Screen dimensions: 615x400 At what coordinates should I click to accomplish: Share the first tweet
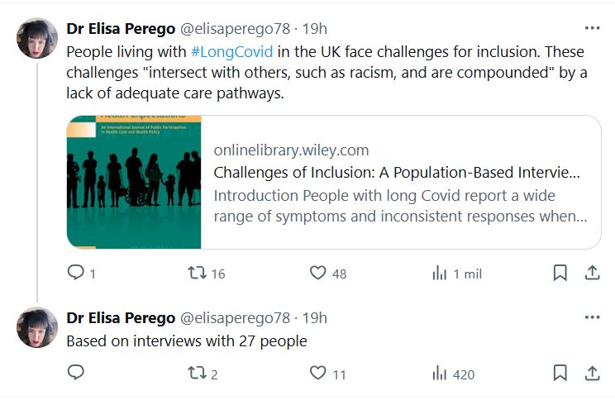pos(592,273)
